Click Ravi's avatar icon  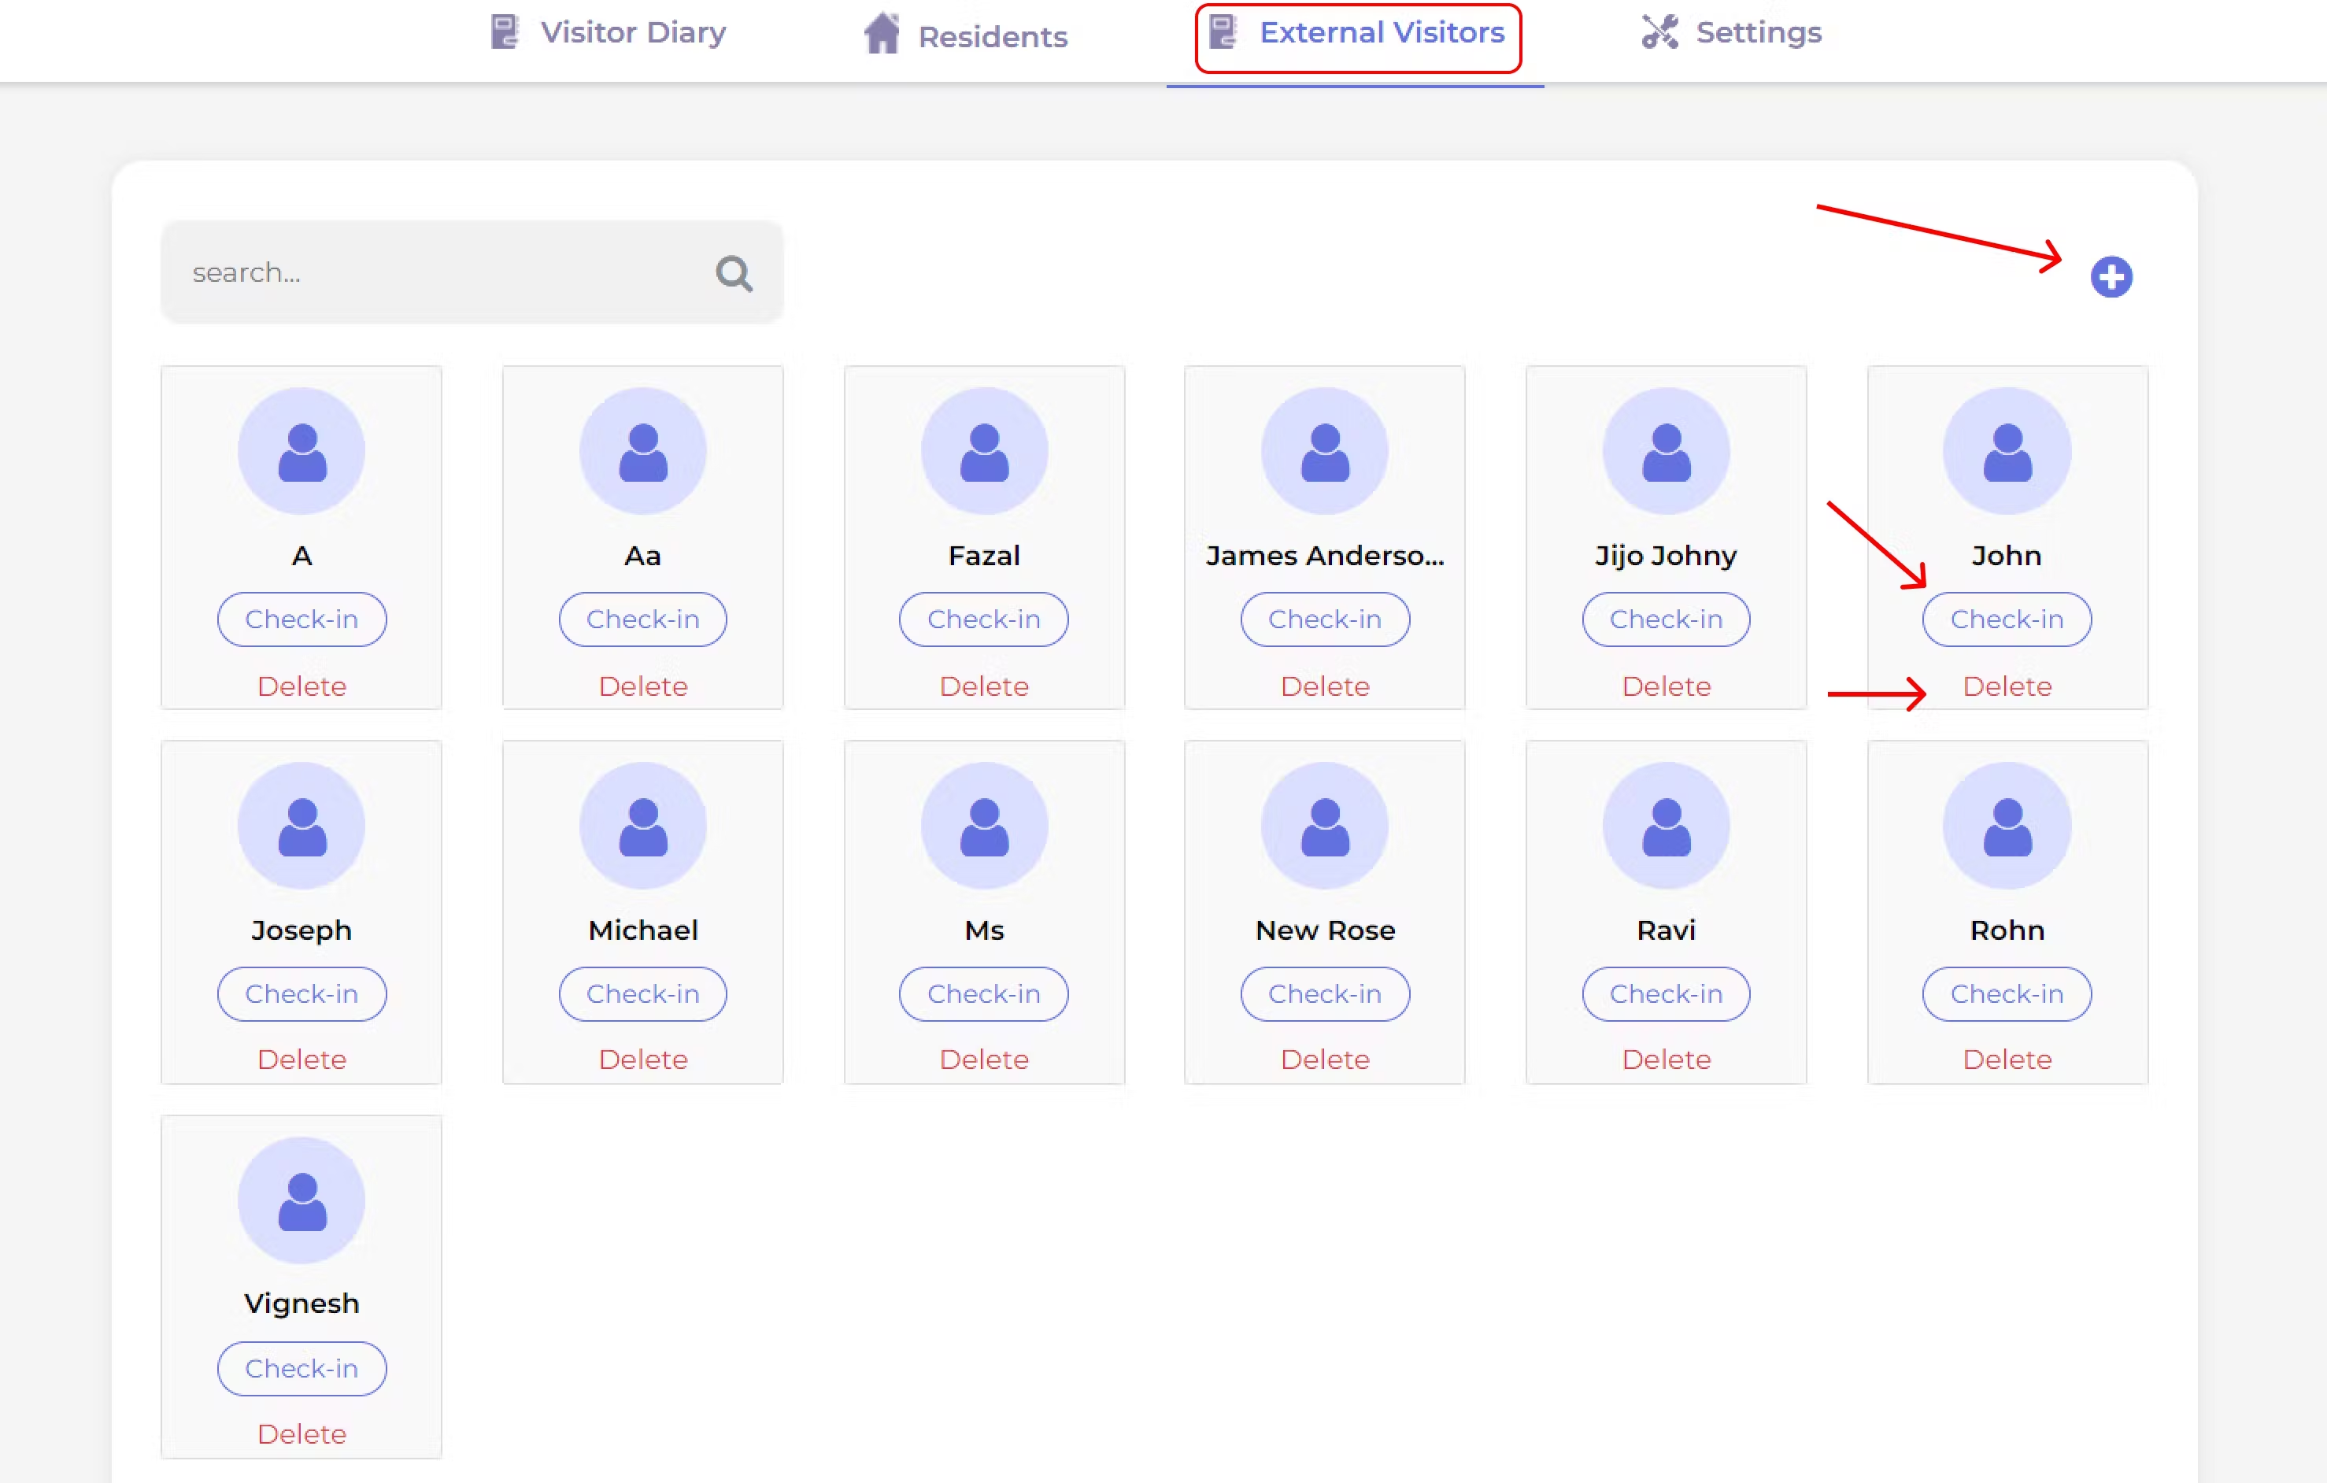coord(1665,826)
